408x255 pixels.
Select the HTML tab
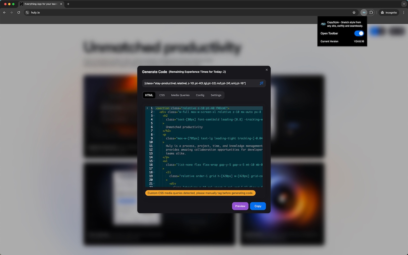tap(149, 95)
